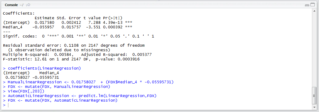The height and width of the screenshot is (112, 319).
Task: Click the t value 7.288
Action: tap(95, 23)
